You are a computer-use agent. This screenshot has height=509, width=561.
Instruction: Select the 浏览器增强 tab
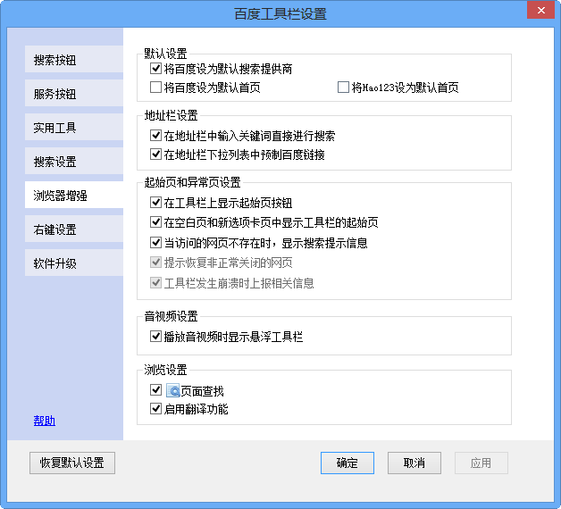74,195
